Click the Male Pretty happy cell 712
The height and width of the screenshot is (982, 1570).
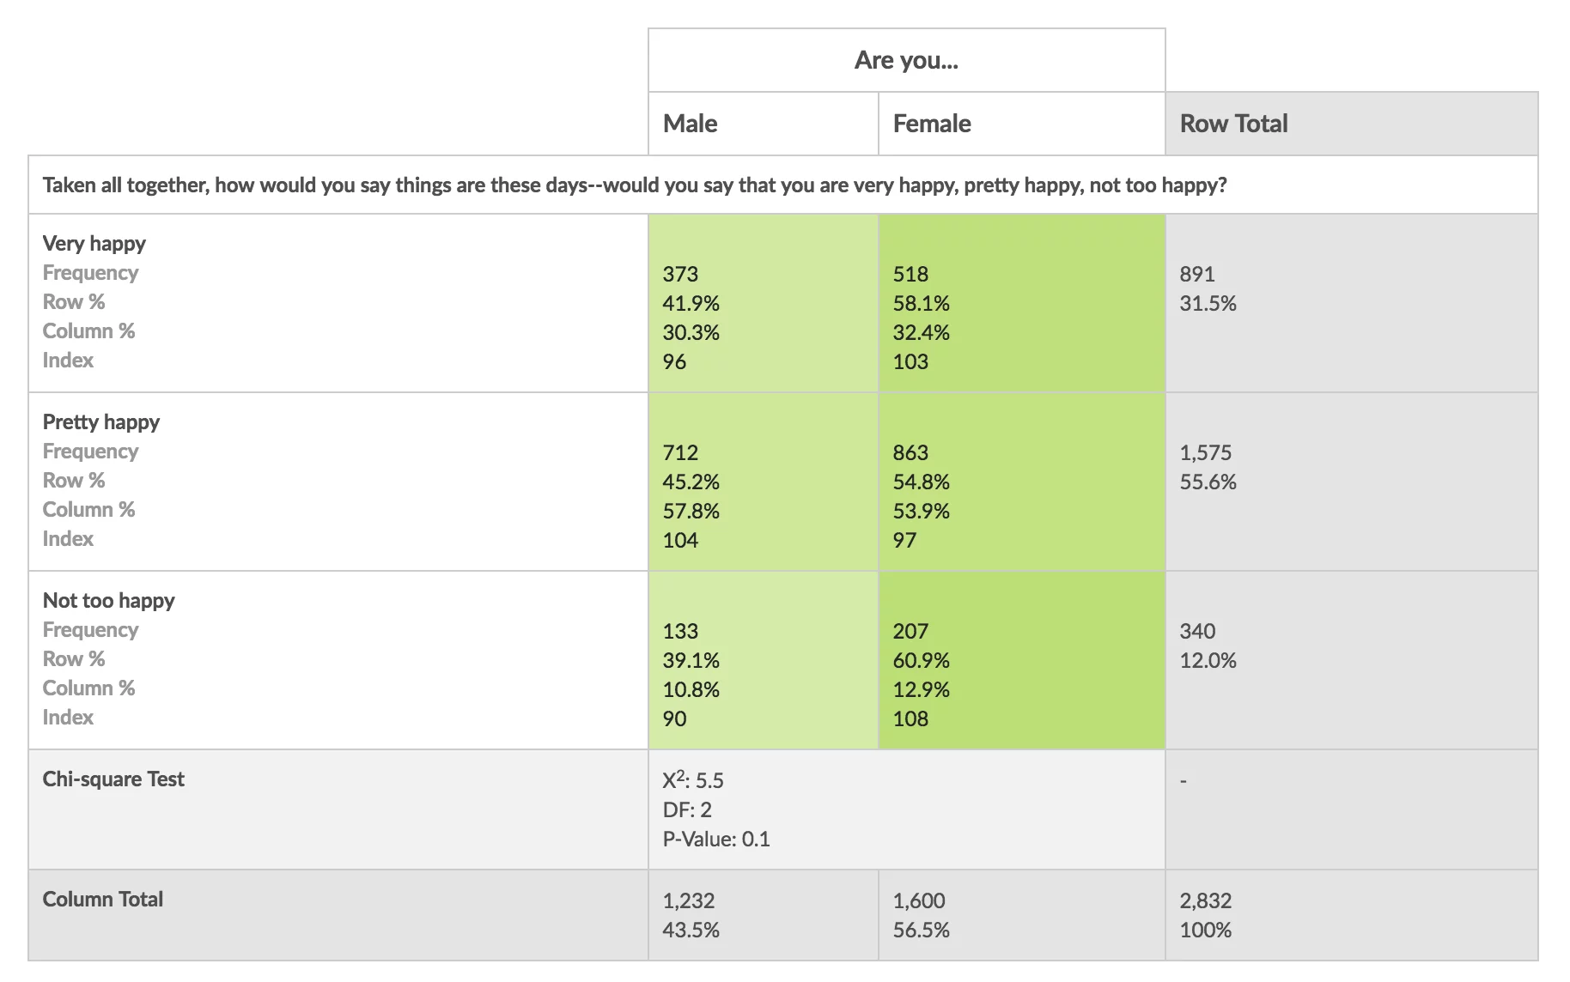(680, 453)
